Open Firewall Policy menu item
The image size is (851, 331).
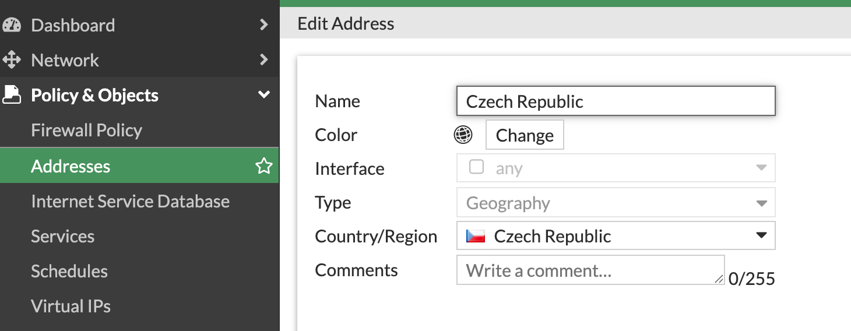tap(86, 131)
